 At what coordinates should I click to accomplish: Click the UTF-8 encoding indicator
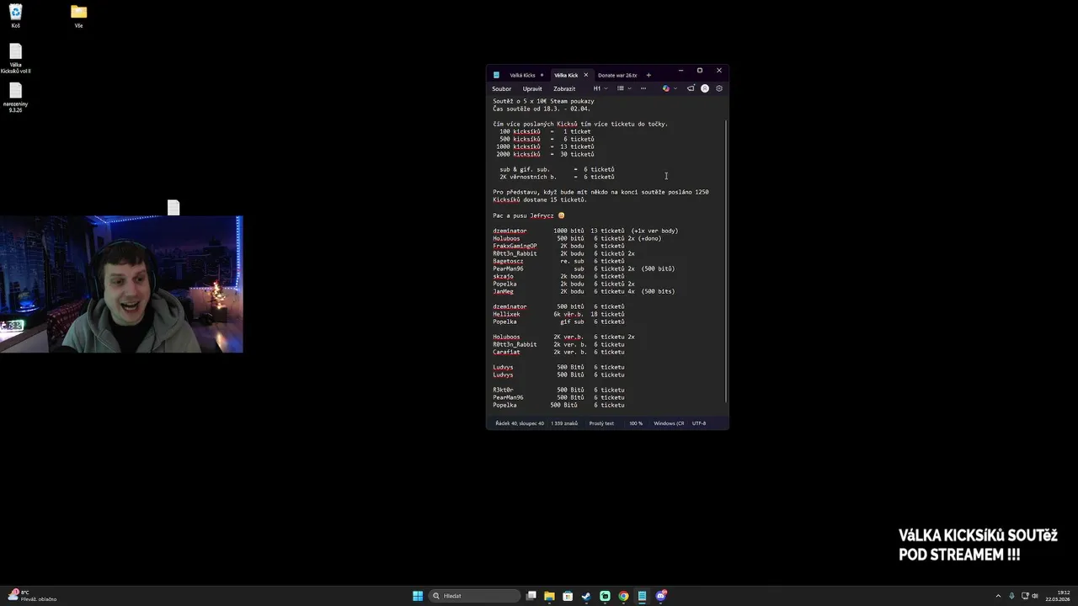699,423
